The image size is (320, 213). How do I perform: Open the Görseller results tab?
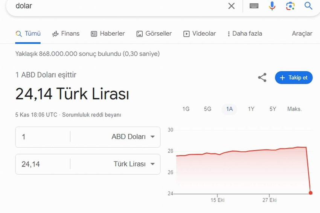click(154, 34)
